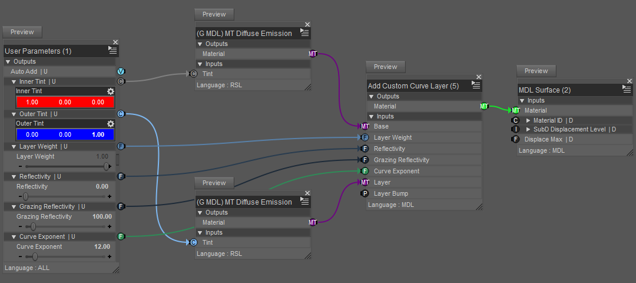
Task: Click the Displace Max input port
Action: click(x=515, y=139)
